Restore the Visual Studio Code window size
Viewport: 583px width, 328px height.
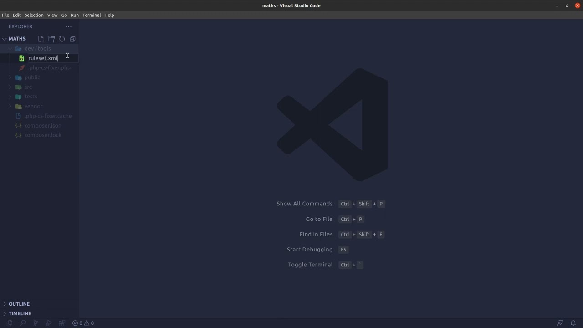567,6
